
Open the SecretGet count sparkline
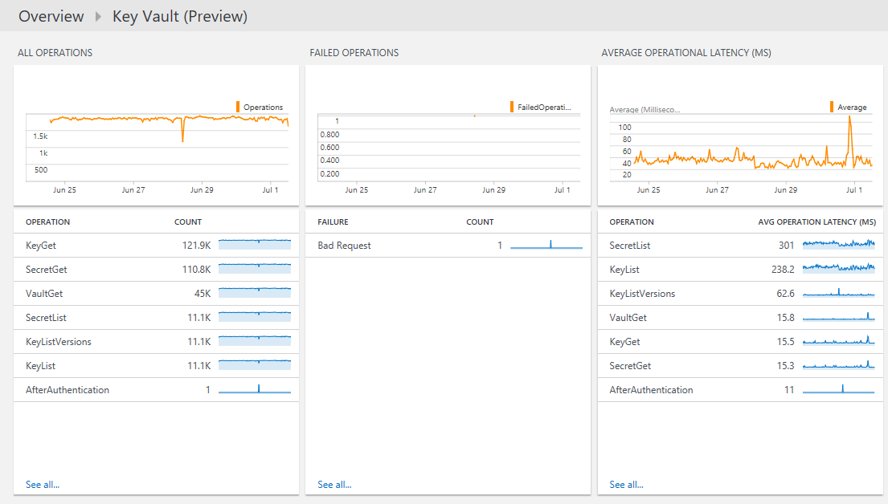(255, 269)
